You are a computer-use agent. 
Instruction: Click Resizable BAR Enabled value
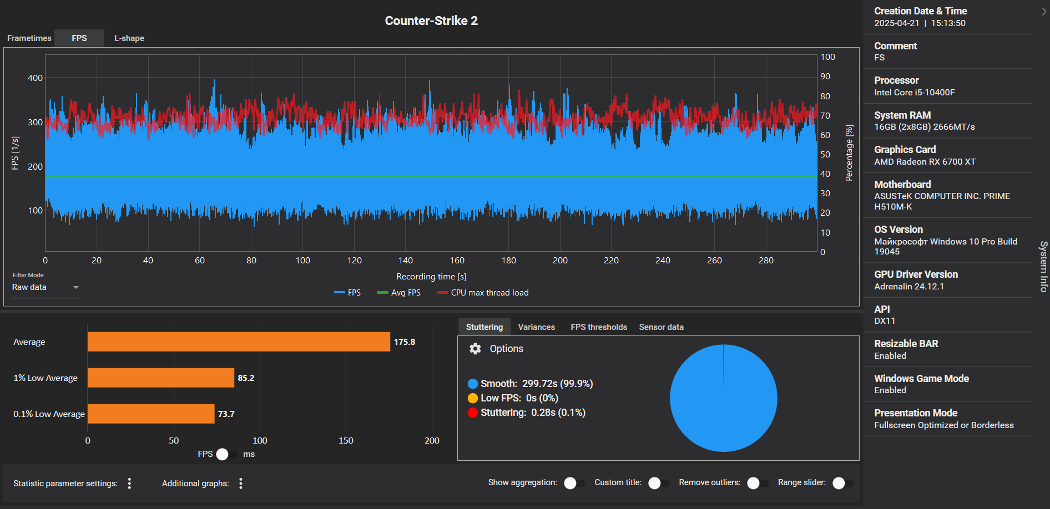pyautogui.click(x=890, y=356)
